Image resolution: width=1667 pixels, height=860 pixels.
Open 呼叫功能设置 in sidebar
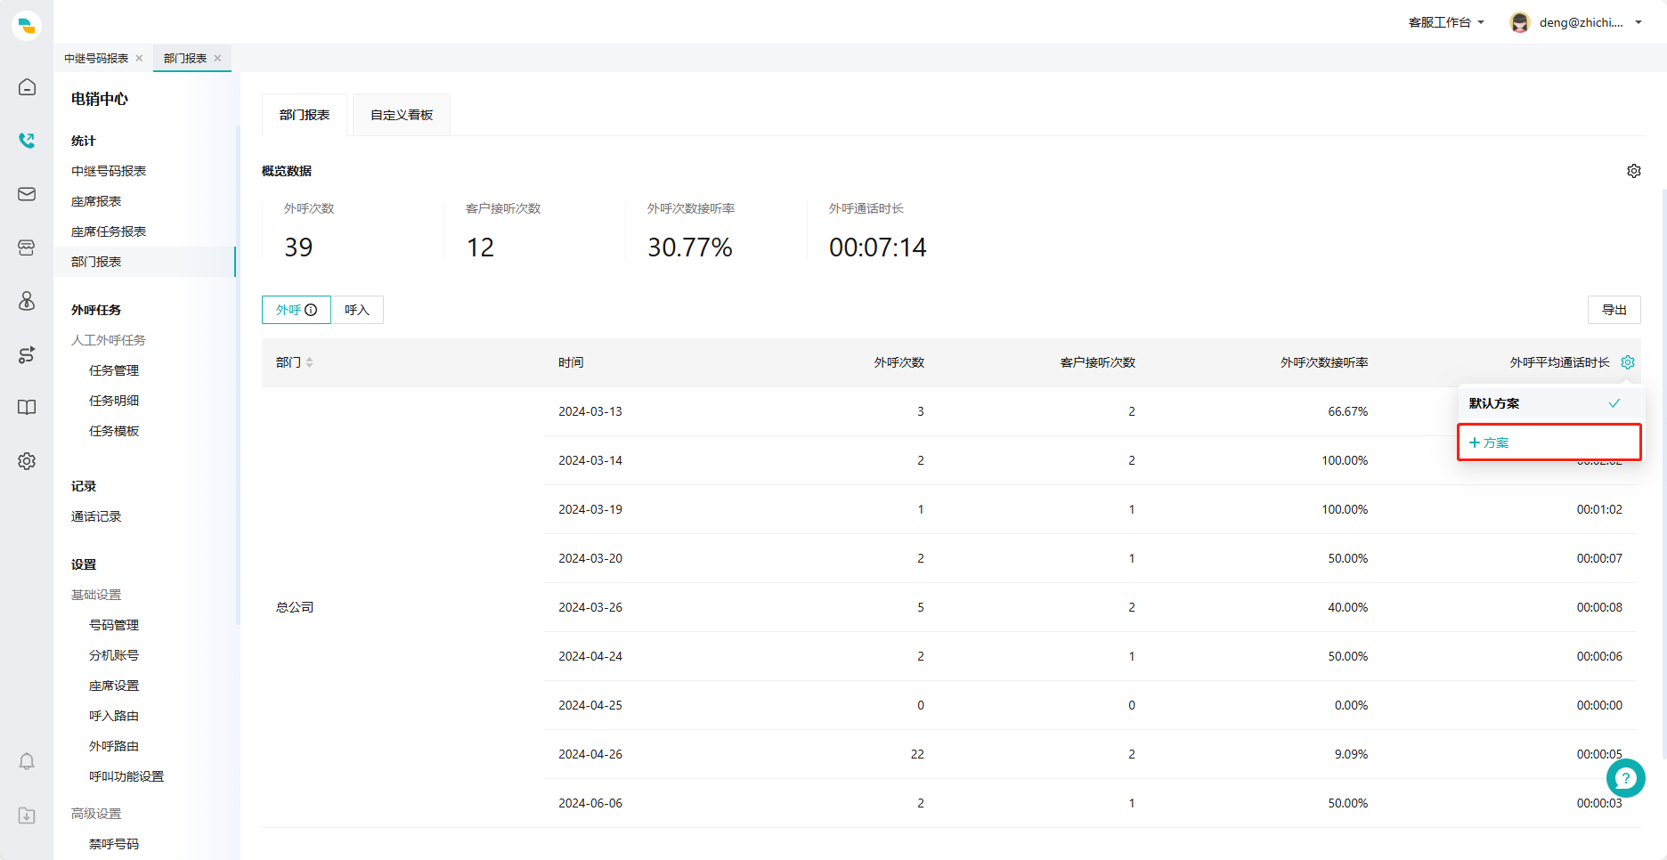click(x=126, y=776)
